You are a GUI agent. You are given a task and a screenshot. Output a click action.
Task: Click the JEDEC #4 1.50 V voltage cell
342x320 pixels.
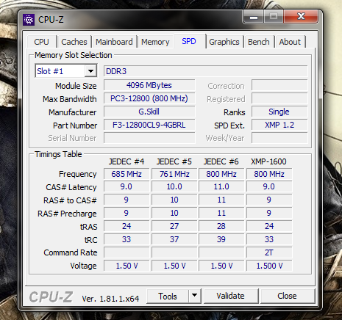127,266
